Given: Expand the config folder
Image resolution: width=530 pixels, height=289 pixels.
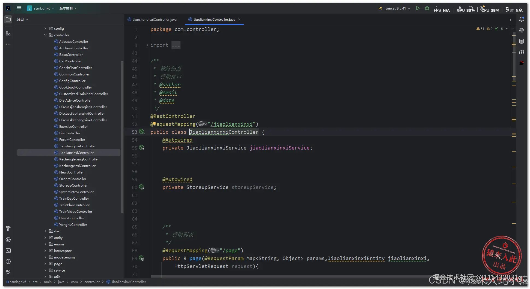Looking at the screenshot, I should click(45, 28).
